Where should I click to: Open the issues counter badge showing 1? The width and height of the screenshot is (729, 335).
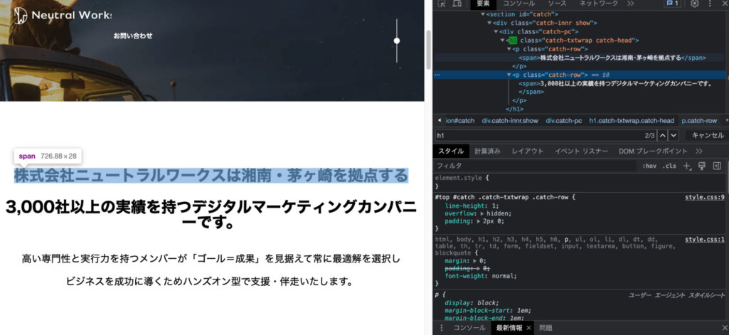pyautogui.click(x=672, y=4)
